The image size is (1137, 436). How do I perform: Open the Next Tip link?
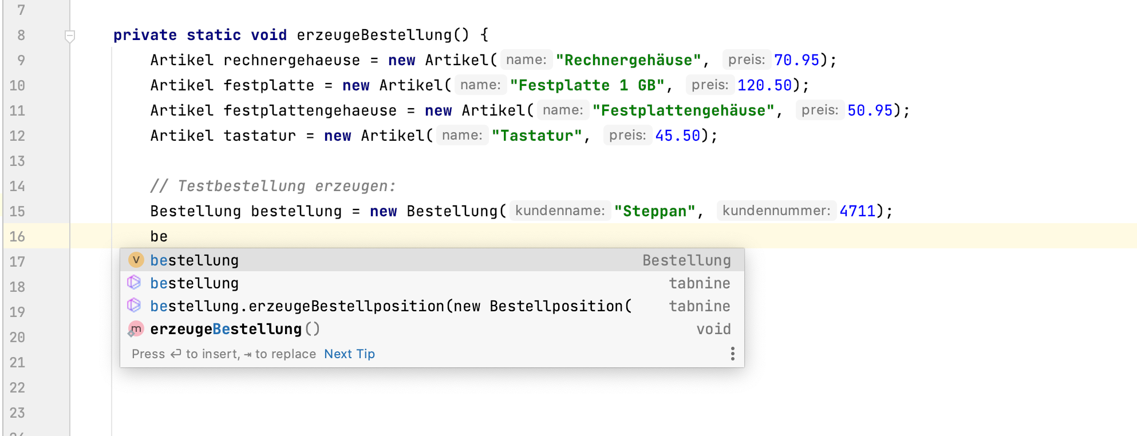349,354
